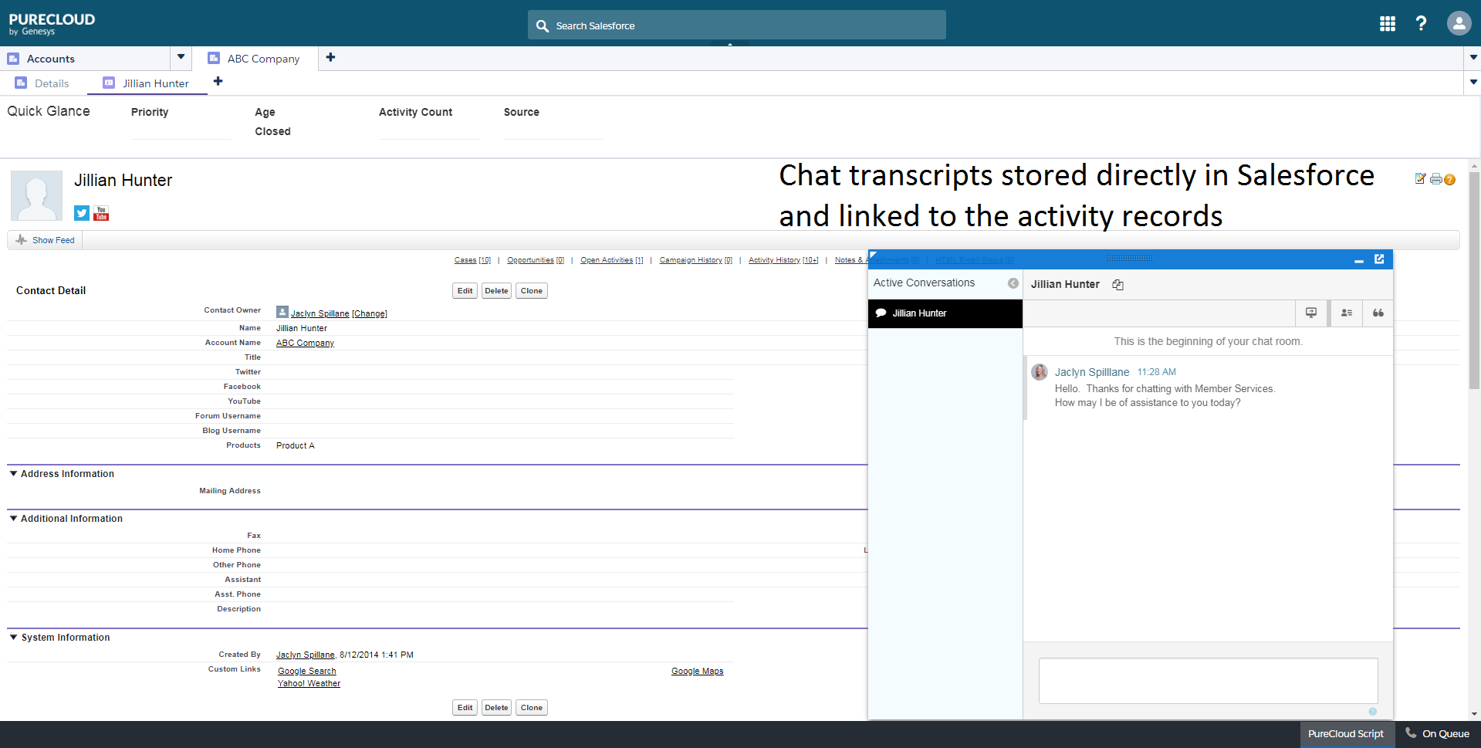
Task: Toggle the On Queue status
Action: [x=1437, y=734]
